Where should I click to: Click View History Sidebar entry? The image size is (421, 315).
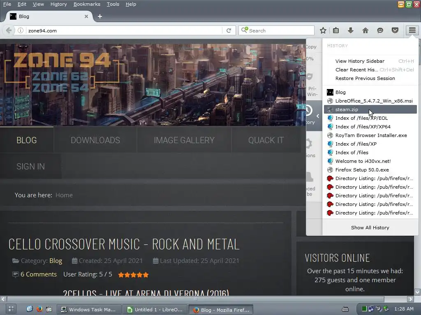tap(370, 61)
